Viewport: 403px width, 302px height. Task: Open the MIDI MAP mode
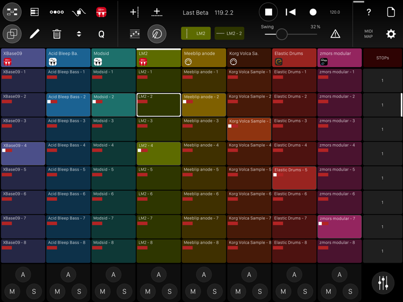click(369, 34)
